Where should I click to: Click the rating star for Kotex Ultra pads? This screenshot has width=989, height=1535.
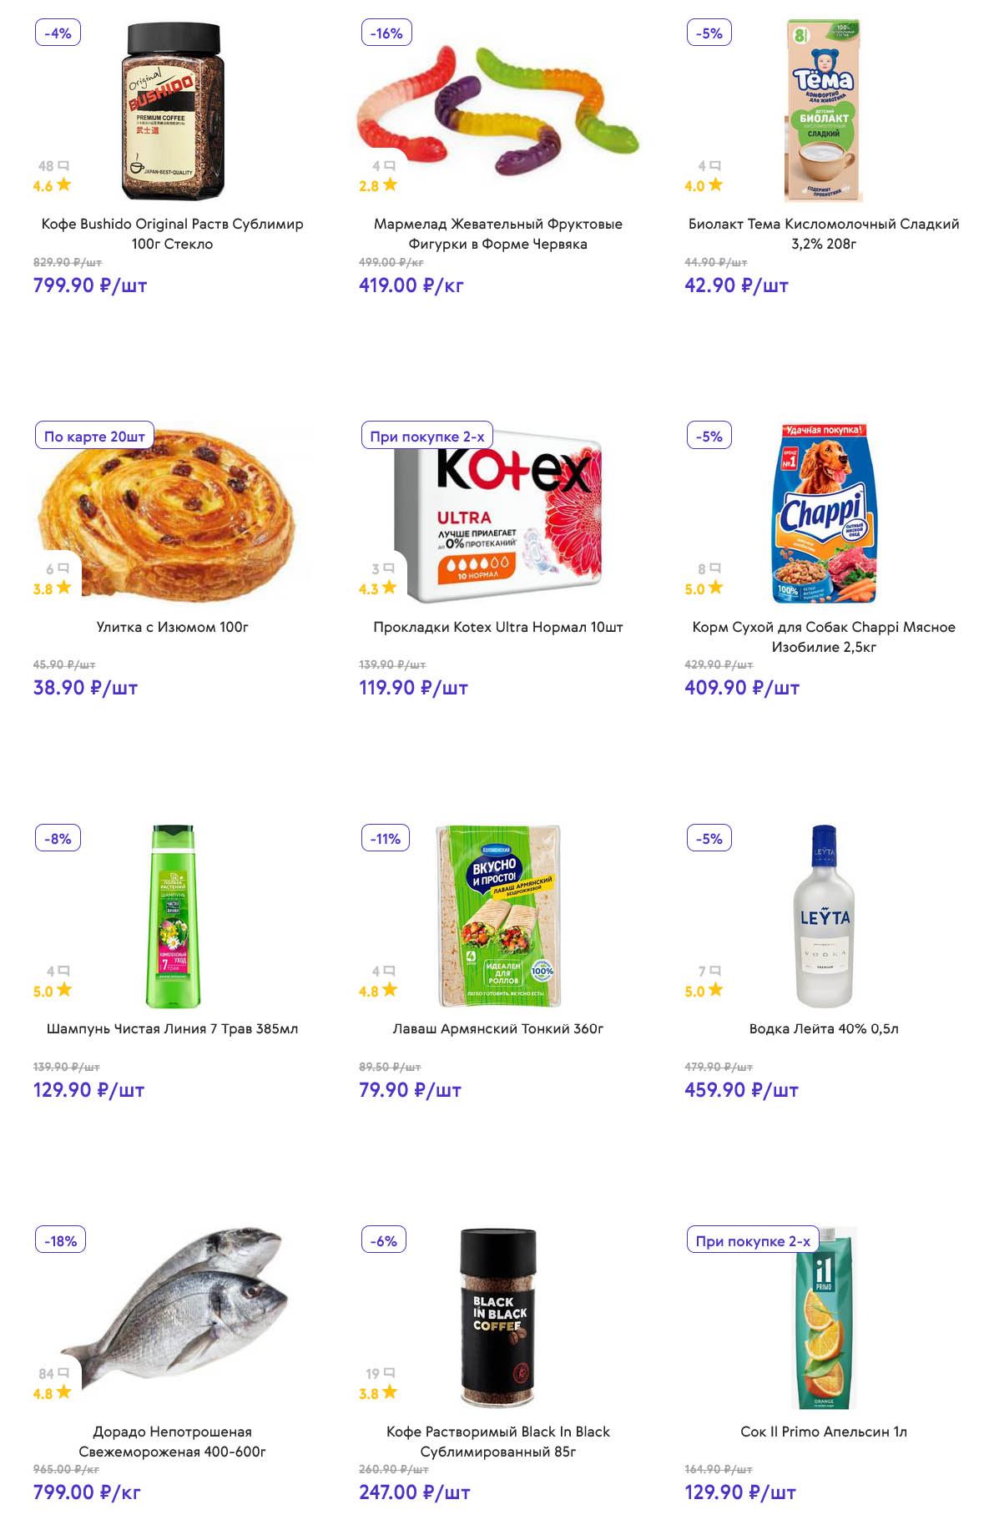coord(390,588)
